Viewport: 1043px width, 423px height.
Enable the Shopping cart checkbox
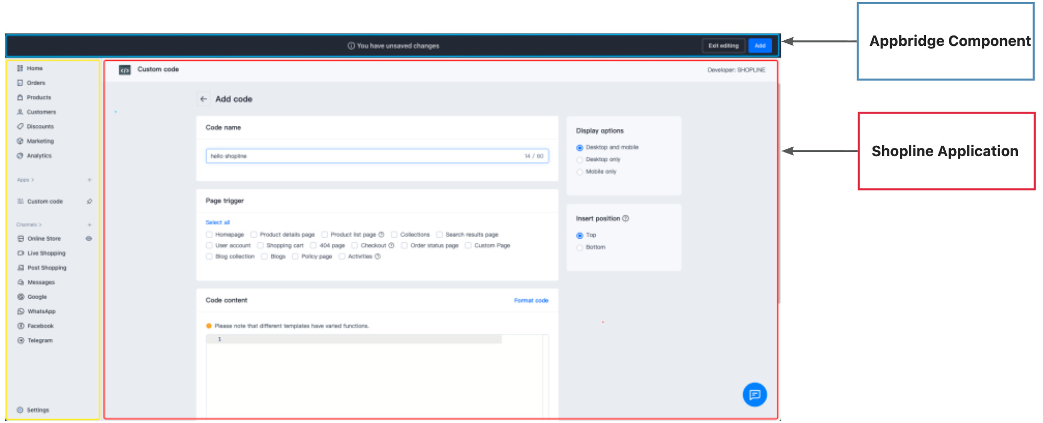(x=260, y=245)
